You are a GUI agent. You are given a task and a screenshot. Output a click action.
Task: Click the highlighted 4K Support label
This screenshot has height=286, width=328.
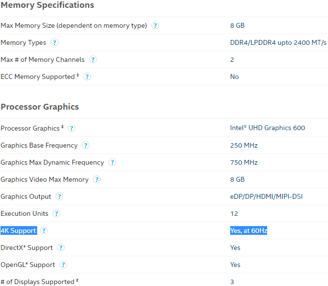[18, 230]
